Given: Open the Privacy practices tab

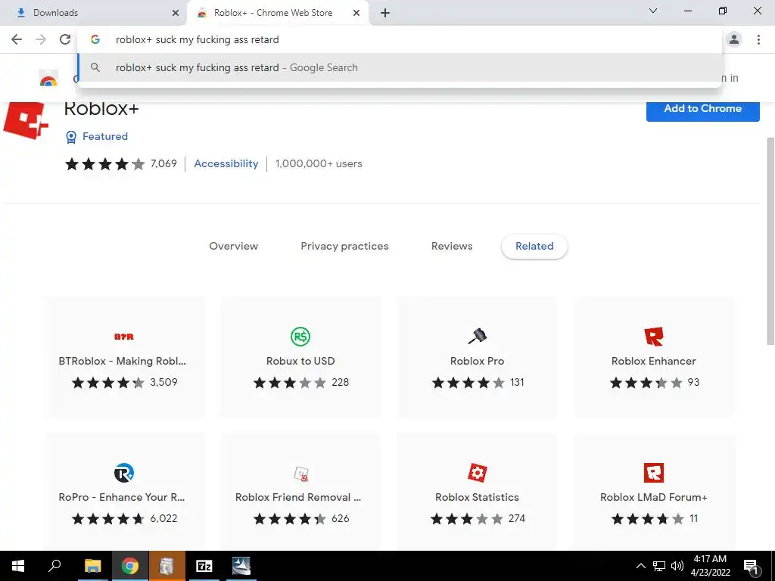Looking at the screenshot, I should (344, 246).
